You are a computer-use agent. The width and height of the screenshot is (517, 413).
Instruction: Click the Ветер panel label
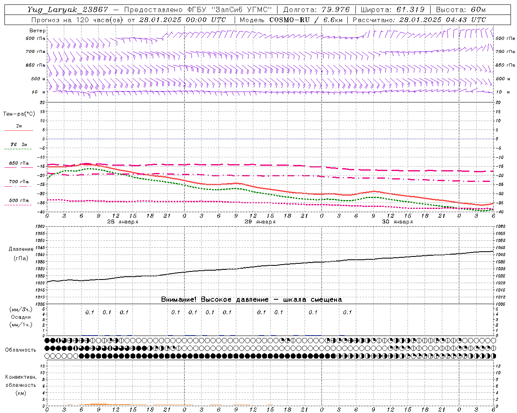coord(38,31)
